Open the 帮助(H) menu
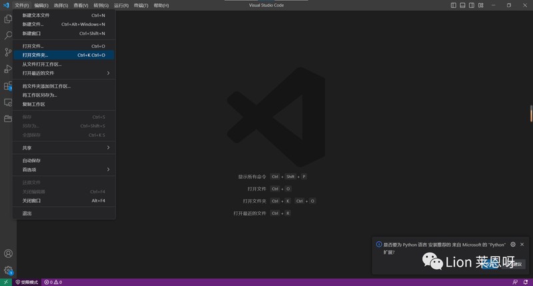Screen dimensions: 533x286 click(161, 5)
